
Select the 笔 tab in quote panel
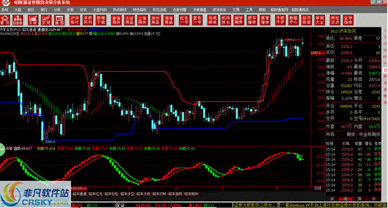[x=345, y=199]
